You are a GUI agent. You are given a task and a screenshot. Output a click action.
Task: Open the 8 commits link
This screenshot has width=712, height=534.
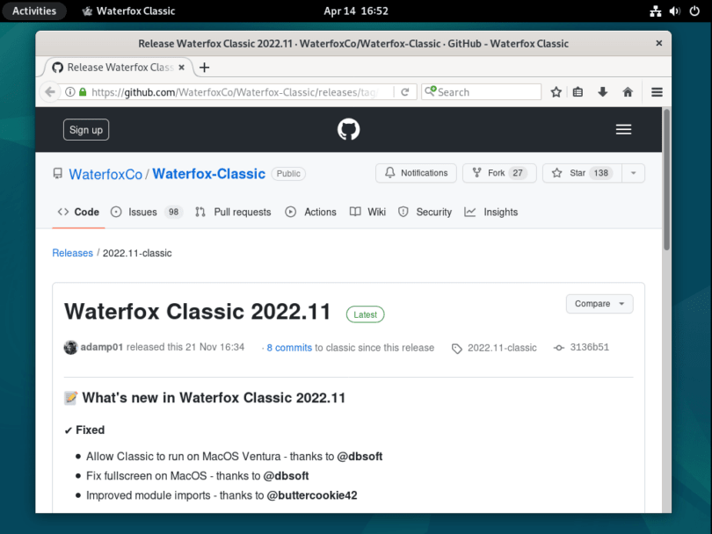click(288, 348)
